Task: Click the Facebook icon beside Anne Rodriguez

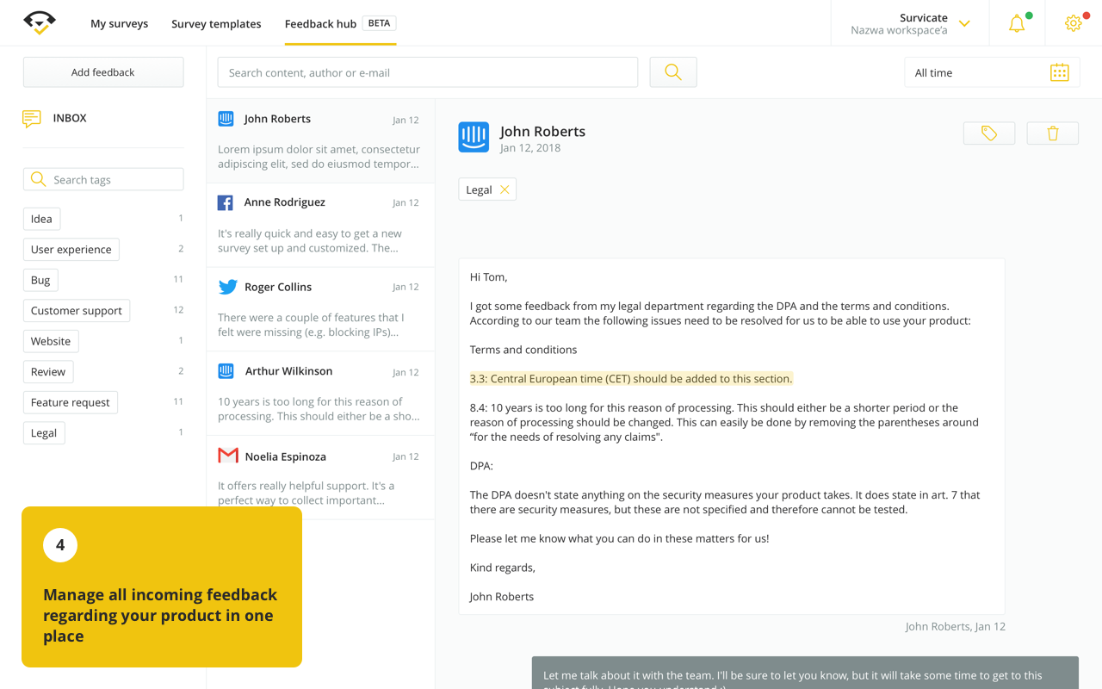Action: [x=226, y=202]
